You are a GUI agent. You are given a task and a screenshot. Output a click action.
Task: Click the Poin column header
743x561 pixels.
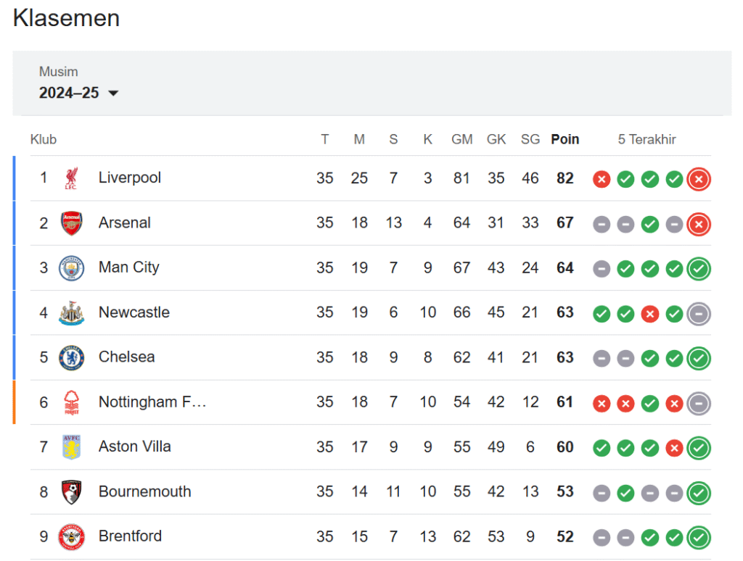(565, 139)
